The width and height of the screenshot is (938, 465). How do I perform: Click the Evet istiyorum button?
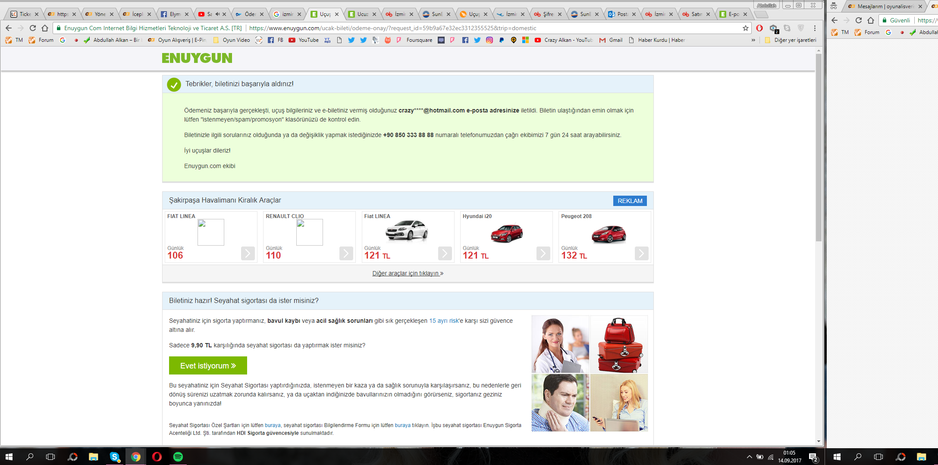pos(208,365)
